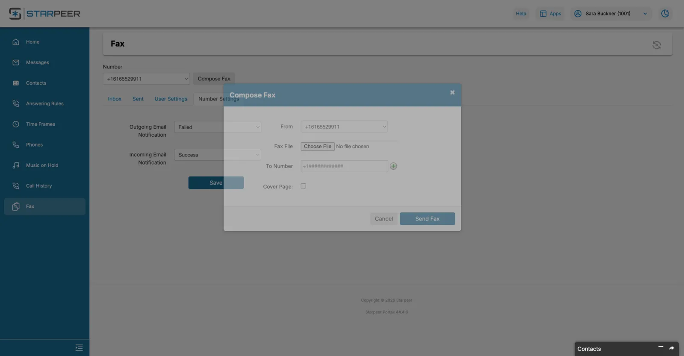Share the Contacts panel arrow icon
The height and width of the screenshot is (356, 684).
click(672, 348)
